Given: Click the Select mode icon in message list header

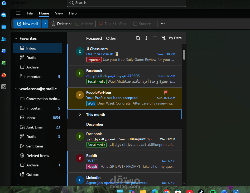Looking at the screenshot, I should click(138, 38).
